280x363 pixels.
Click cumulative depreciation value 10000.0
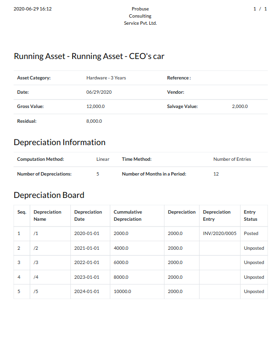point(122,292)
